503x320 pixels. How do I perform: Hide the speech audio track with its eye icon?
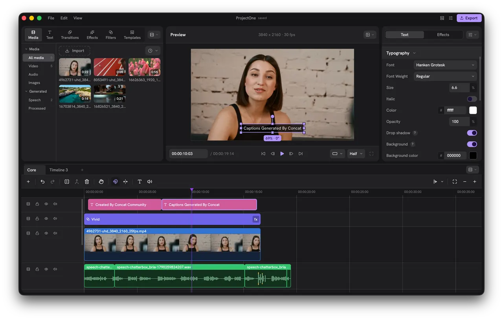[46, 269]
